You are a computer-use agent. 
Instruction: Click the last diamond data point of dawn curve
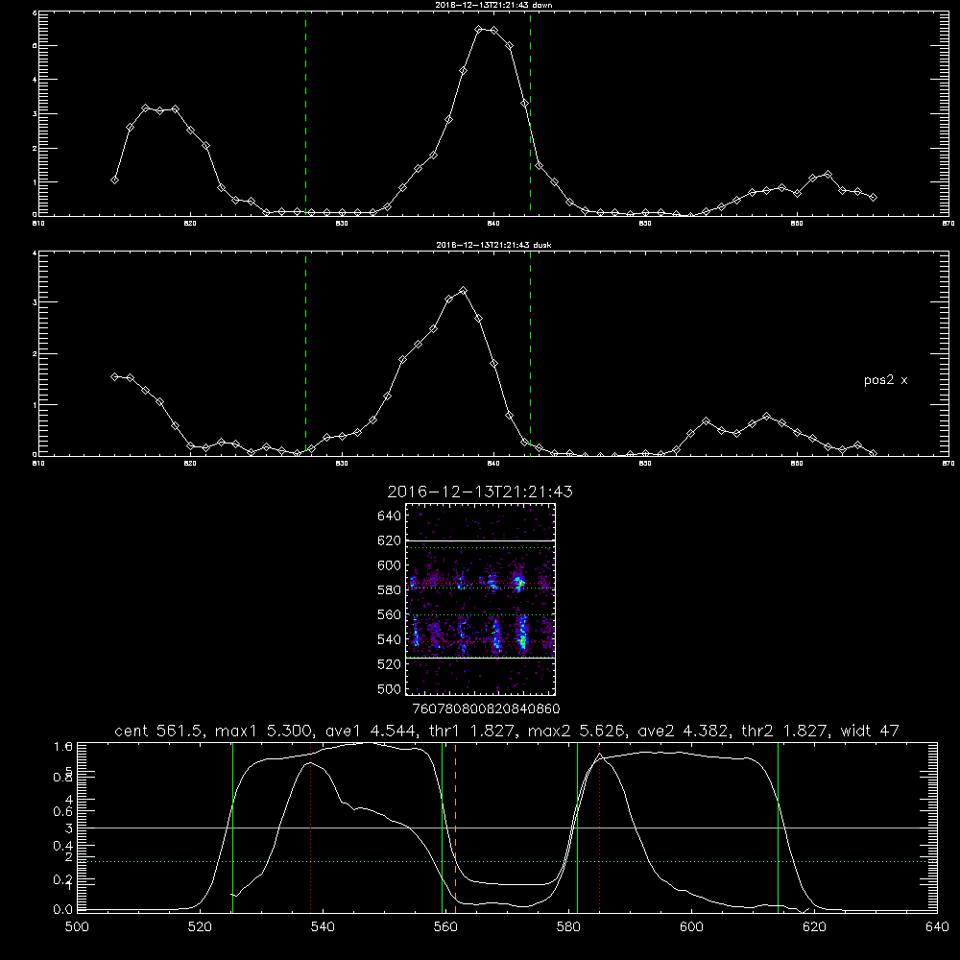873,197
